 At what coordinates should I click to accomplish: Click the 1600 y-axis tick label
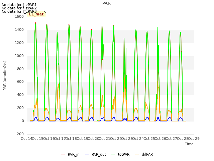(19, 16)
